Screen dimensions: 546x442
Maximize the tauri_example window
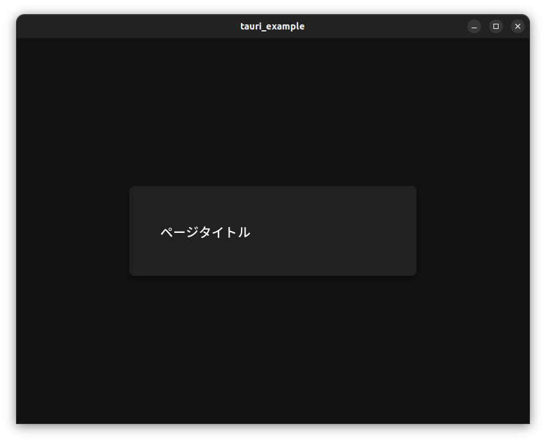click(x=496, y=26)
